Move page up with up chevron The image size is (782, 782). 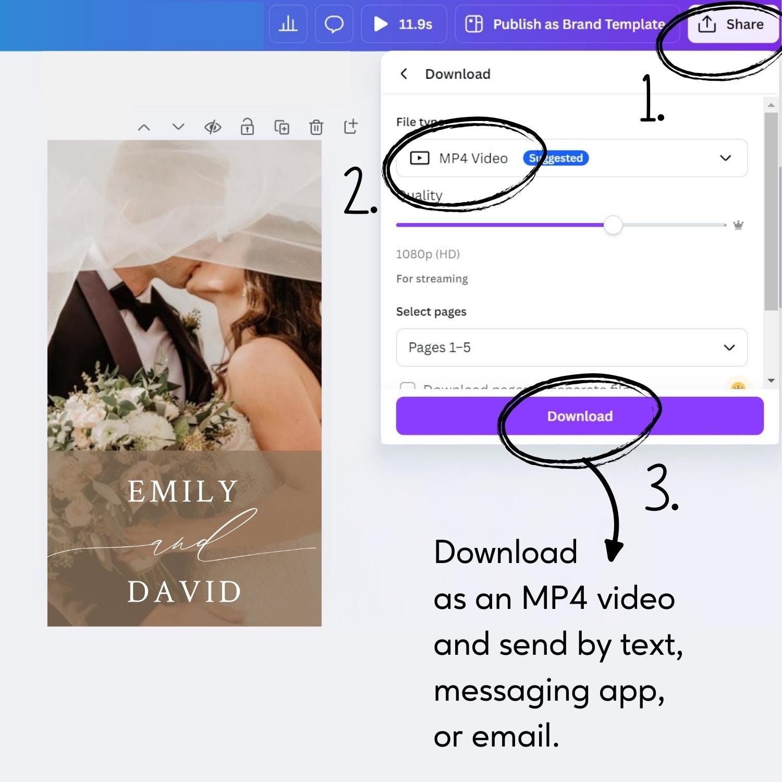coord(144,127)
